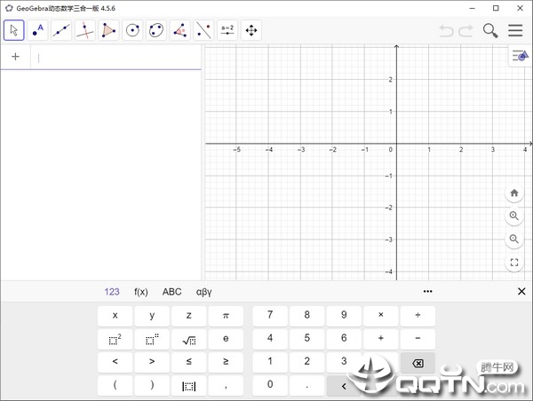533x401 pixels.
Task: Zoom in on the graphics view
Action: [x=514, y=216]
